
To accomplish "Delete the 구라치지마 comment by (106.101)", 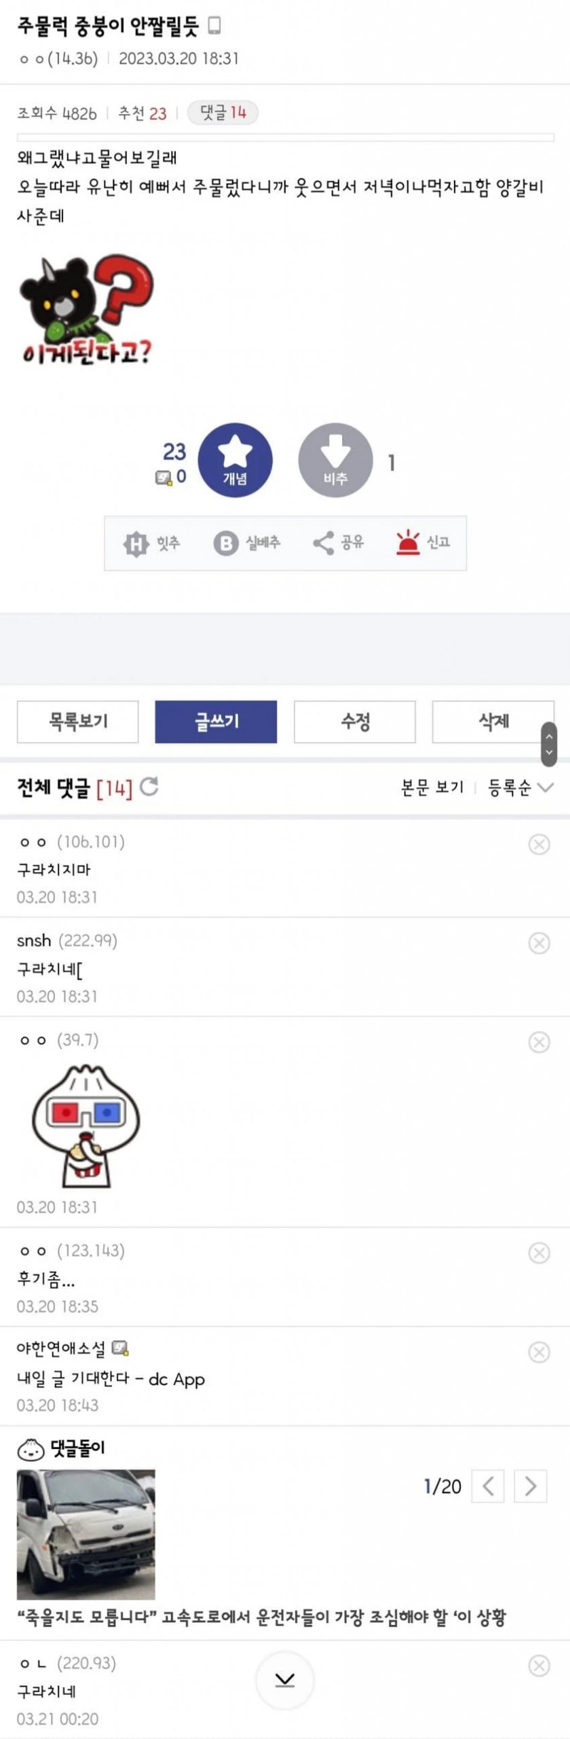I will (x=539, y=844).
